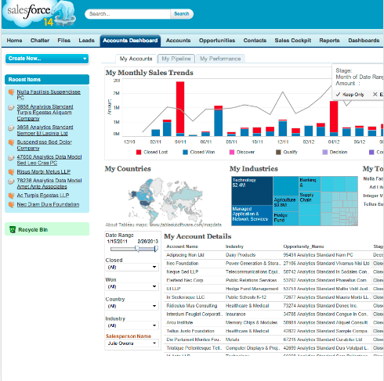The width and height of the screenshot is (384, 381).
Task: Click the Opportunity_Name column header
Action: (303, 246)
